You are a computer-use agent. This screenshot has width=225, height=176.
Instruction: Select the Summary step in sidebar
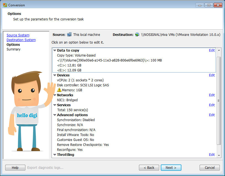14,49
